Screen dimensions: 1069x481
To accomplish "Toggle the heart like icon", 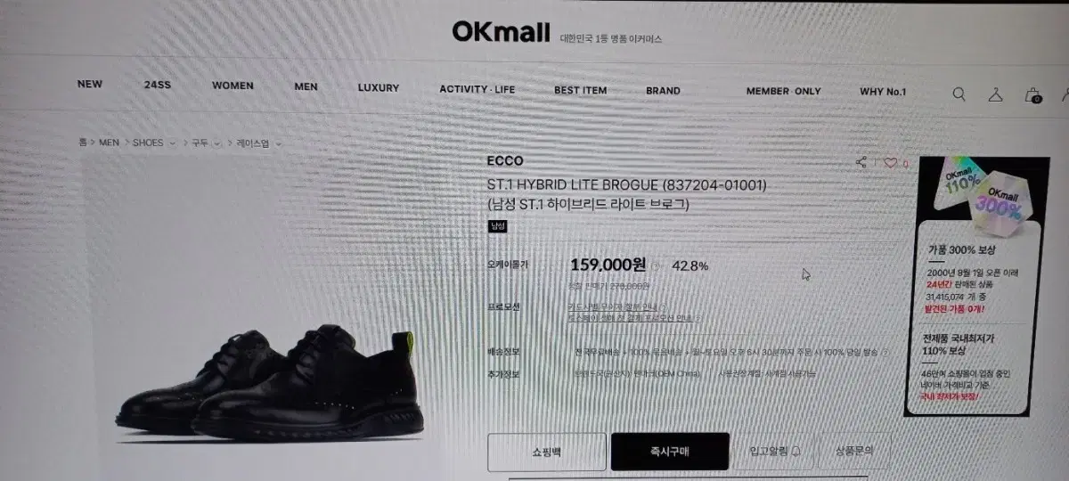I will pyautogui.click(x=890, y=163).
